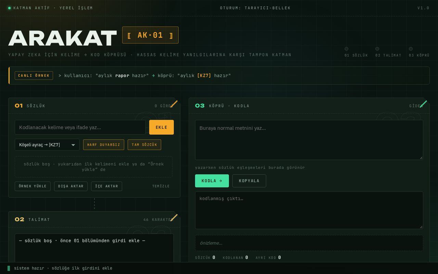The height and width of the screenshot is (274, 438).
Task: Click 'yazarken sözlük eşleşmeleri burada görünür' hint
Action: click(x=250, y=167)
